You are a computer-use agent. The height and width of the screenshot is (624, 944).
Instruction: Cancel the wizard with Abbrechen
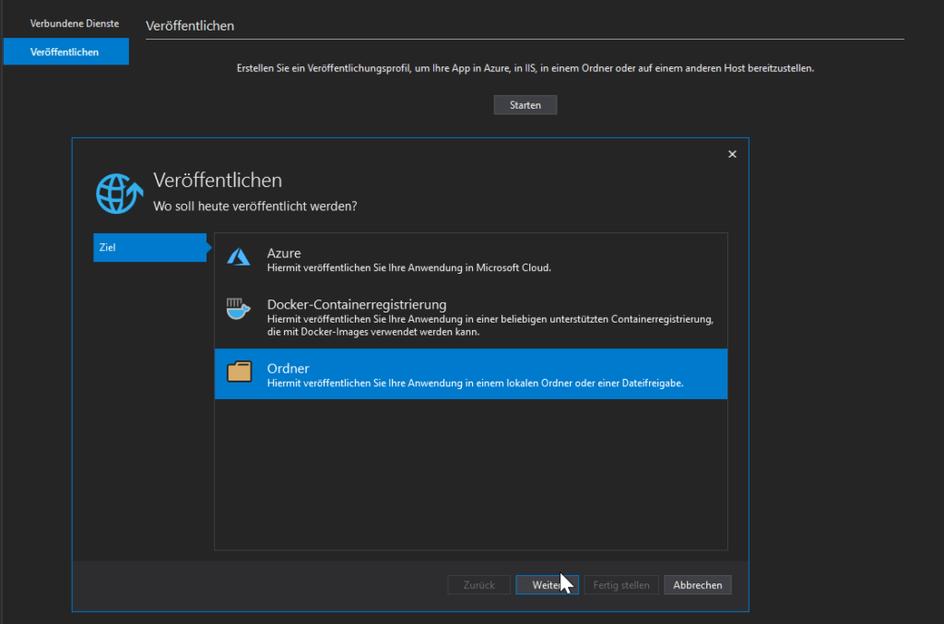pyautogui.click(x=697, y=584)
